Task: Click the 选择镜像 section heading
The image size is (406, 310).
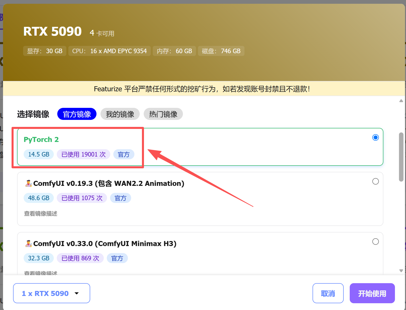Action: (33, 114)
